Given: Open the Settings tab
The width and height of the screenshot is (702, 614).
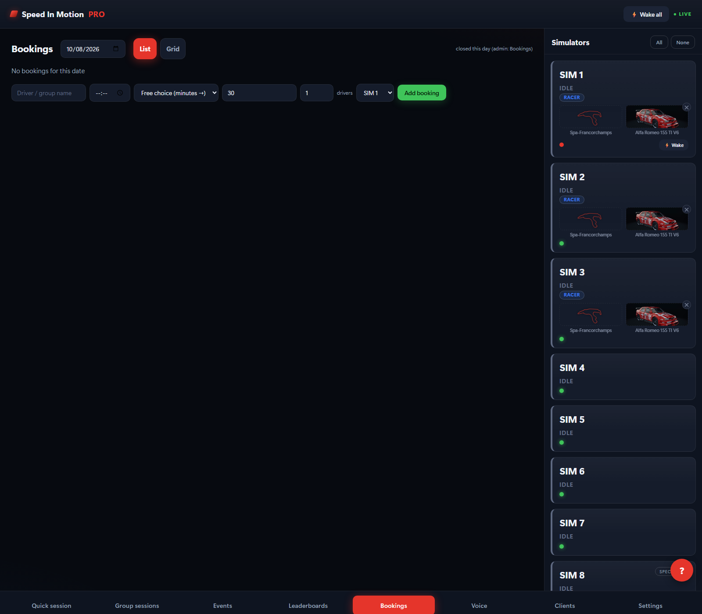Looking at the screenshot, I should click(x=650, y=606).
